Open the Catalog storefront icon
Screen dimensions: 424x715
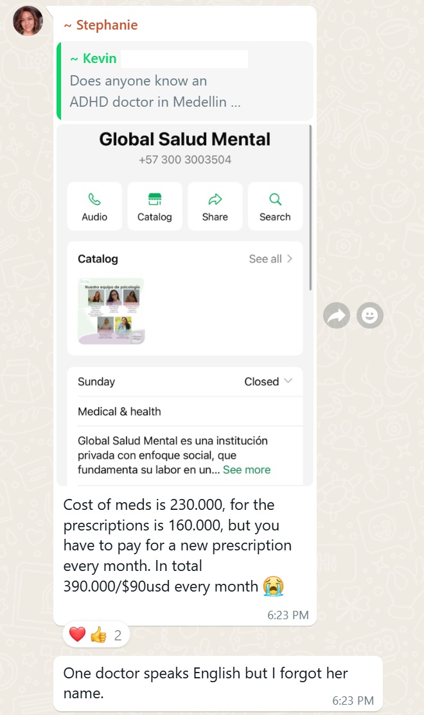point(155,199)
